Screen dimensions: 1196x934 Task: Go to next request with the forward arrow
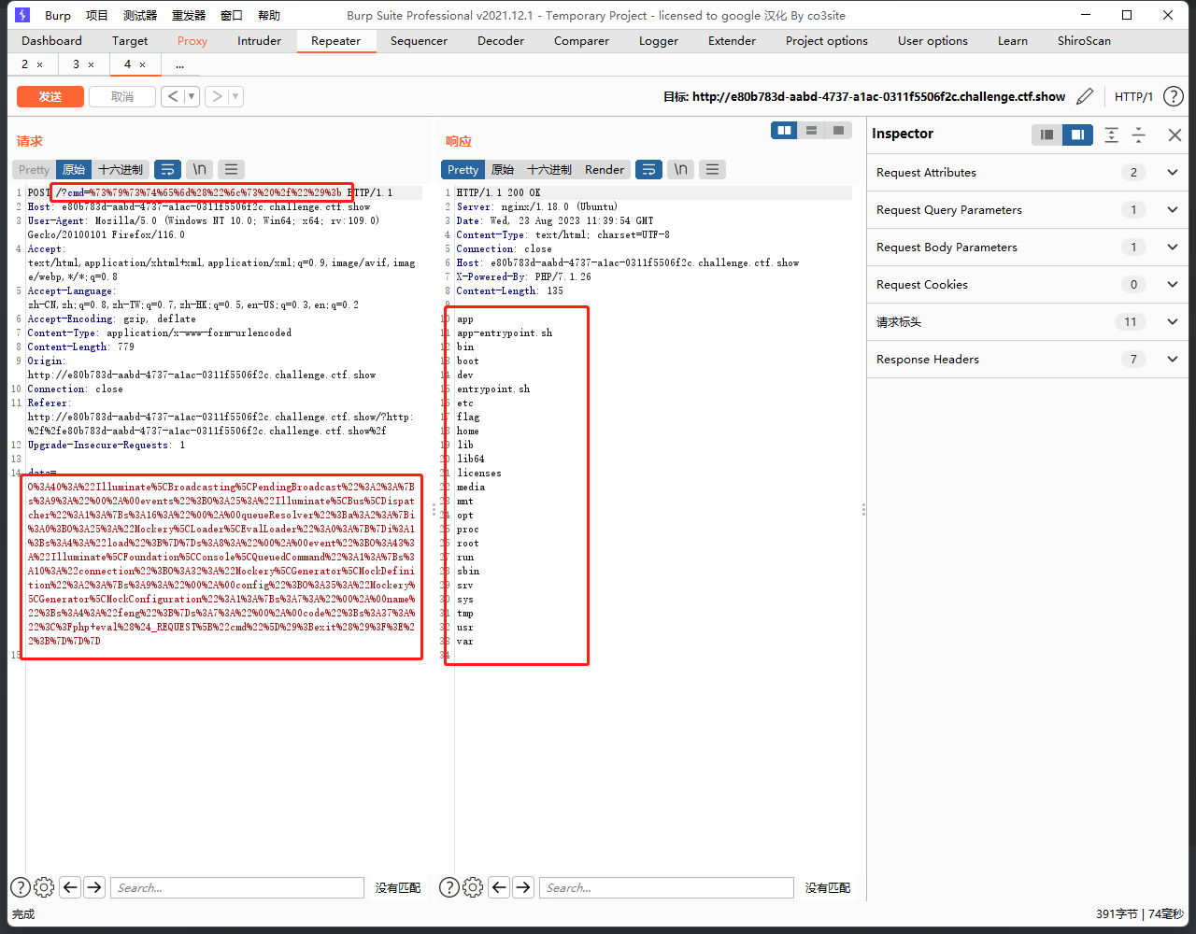[x=217, y=96]
